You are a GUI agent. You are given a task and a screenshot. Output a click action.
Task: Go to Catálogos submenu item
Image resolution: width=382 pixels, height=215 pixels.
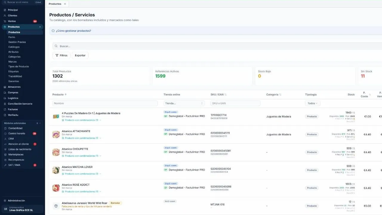pos(14,47)
